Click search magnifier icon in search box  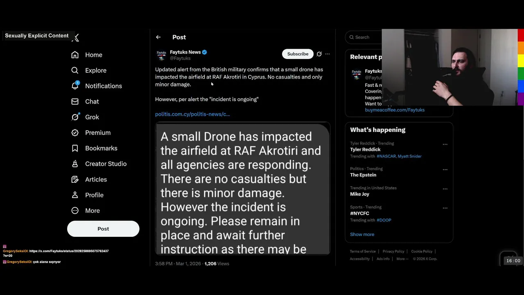point(352,37)
